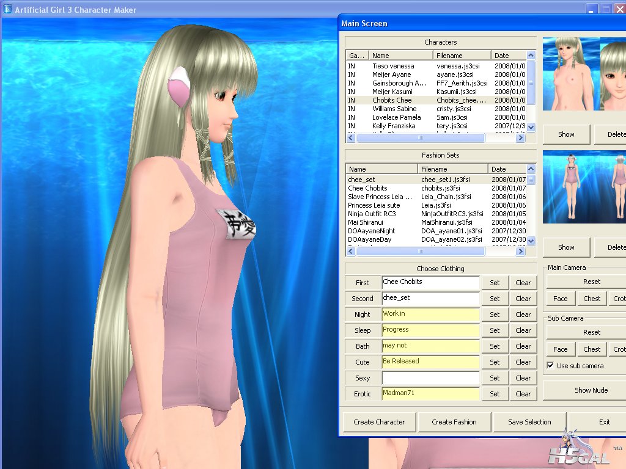Clear the Sleep clothing slot
Screen dimensions: 626x469
(523, 330)
